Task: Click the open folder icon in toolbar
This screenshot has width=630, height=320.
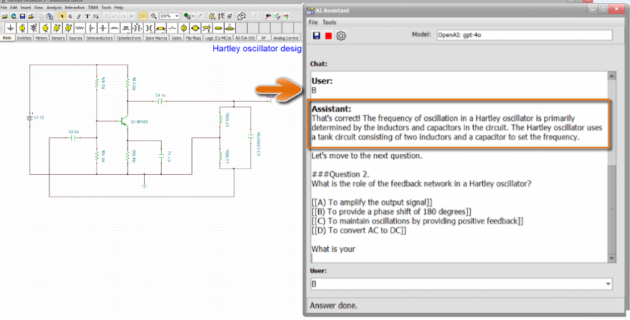Action: tap(4, 15)
